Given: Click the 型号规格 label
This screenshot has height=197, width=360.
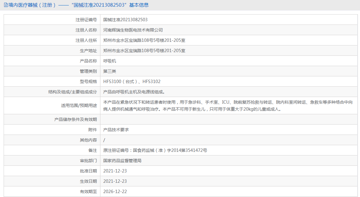Looking at the screenshot, I should click(x=88, y=82).
